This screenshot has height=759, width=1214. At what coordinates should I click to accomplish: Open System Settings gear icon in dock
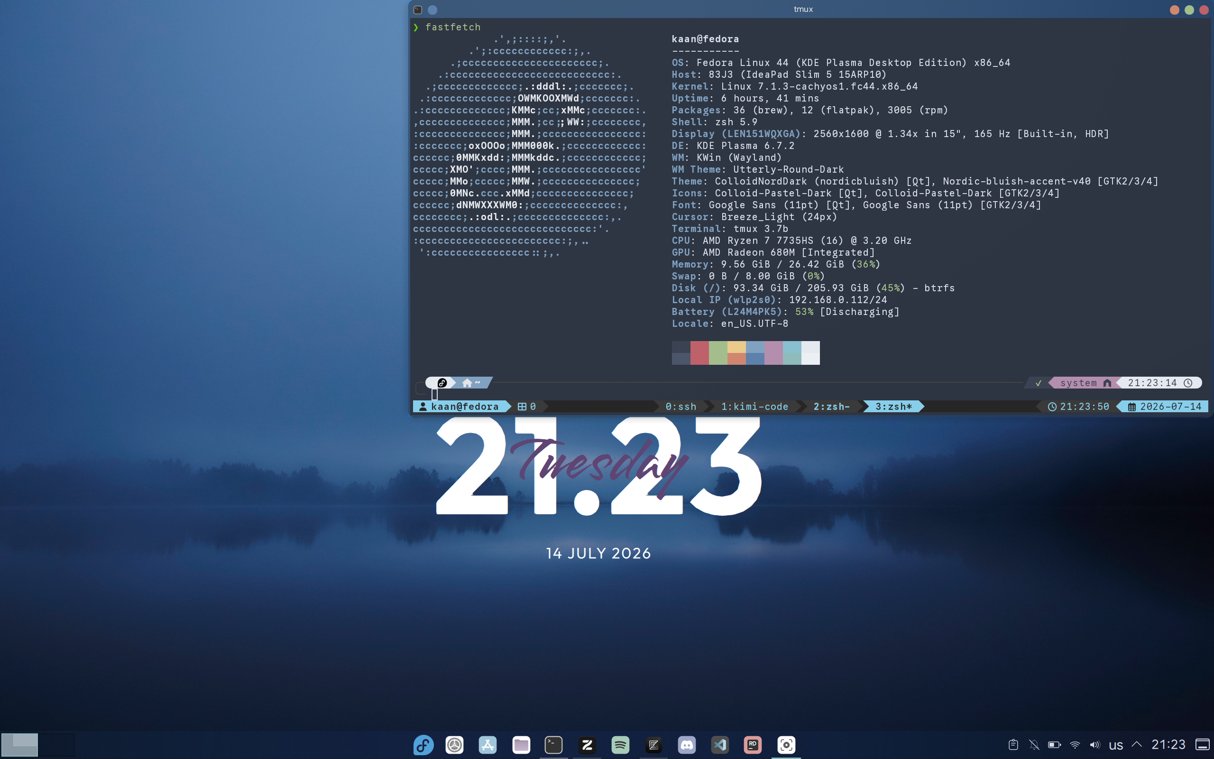(x=454, y=744)
